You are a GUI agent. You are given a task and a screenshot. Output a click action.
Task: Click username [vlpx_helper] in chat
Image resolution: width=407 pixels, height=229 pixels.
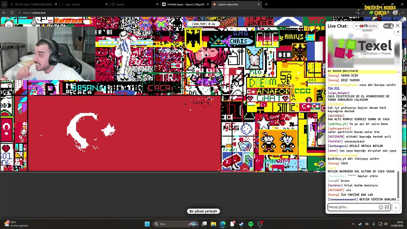(338, 93)
